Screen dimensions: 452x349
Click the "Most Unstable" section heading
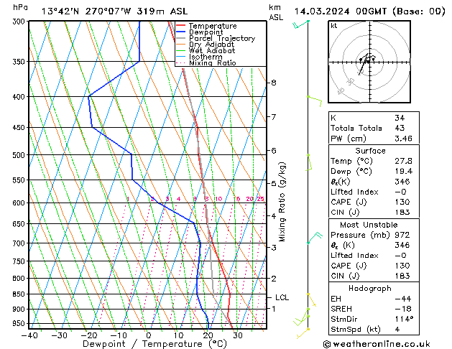(x=369, y=225)
